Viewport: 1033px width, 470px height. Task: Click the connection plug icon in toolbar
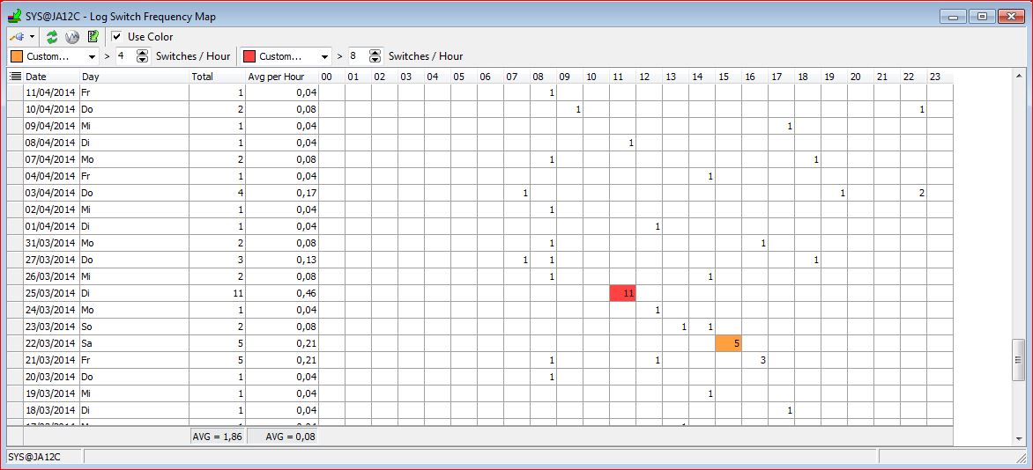pos(17,37)
